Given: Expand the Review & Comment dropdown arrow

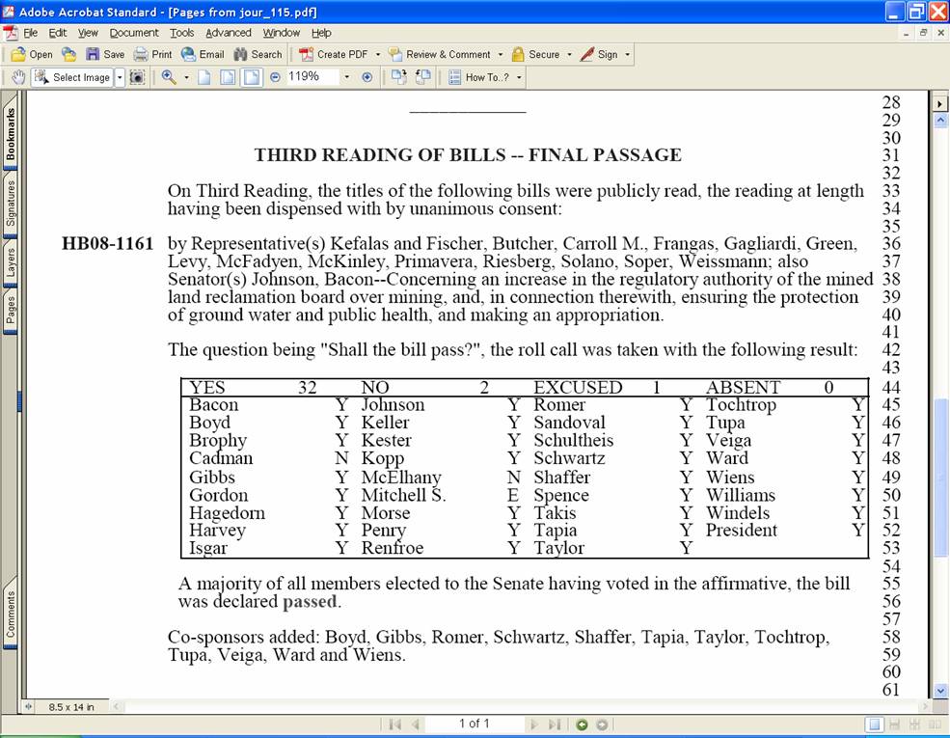Looking at the screenshot, I should click(501, 55).
